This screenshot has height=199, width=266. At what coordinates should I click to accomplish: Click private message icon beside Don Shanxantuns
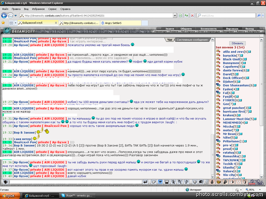pos(218,85)
